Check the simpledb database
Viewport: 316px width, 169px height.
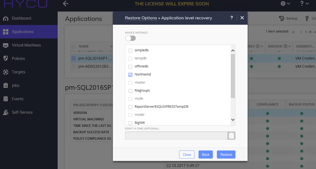(x=130, y=50)
